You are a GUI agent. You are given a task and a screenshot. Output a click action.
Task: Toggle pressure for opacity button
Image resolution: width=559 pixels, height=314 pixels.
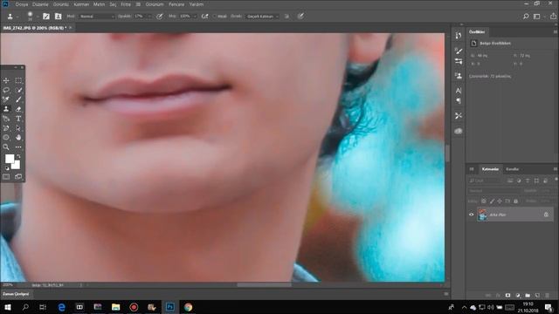(160, 17)
